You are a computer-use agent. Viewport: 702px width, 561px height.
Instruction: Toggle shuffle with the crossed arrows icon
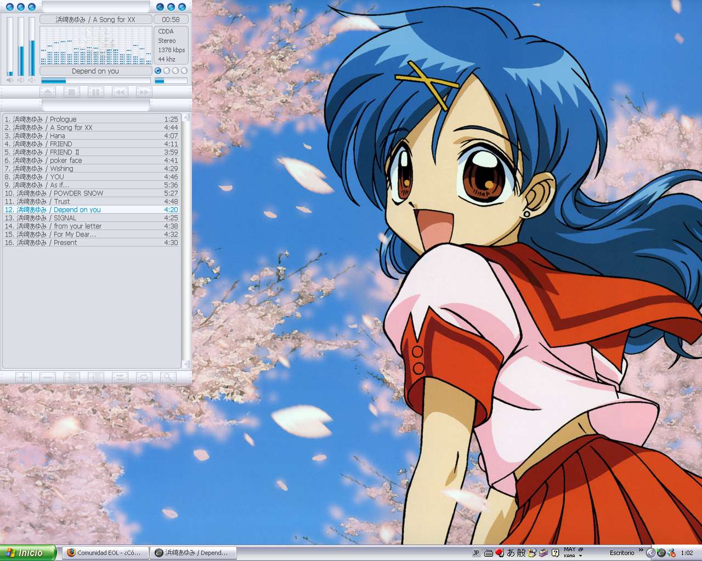click(120, 377)
